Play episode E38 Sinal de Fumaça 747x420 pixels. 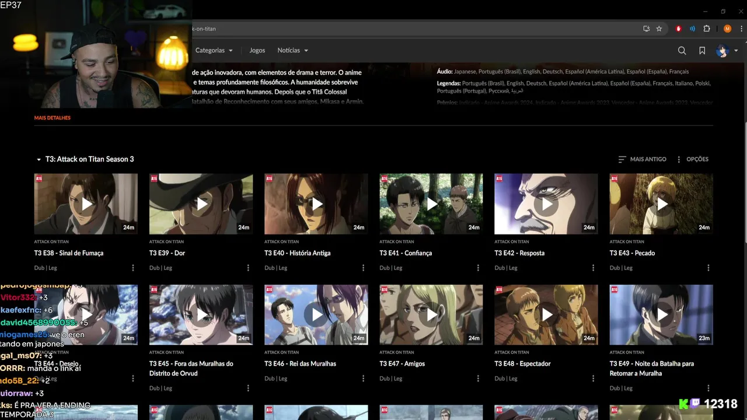[x=86, y=204]
